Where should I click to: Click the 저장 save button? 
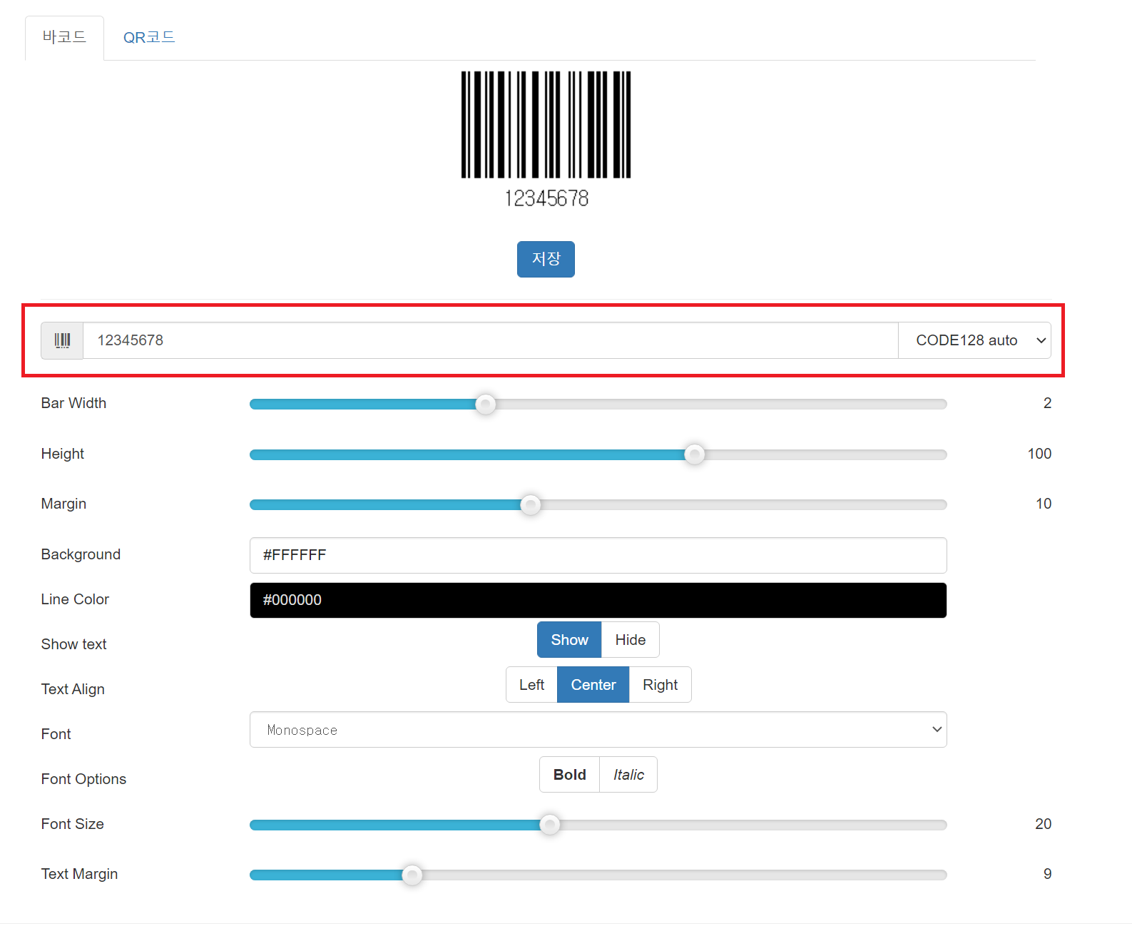(546, 259)
